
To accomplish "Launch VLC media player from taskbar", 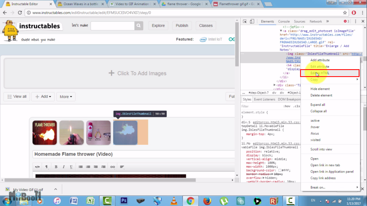I will [x=174, y=201].
